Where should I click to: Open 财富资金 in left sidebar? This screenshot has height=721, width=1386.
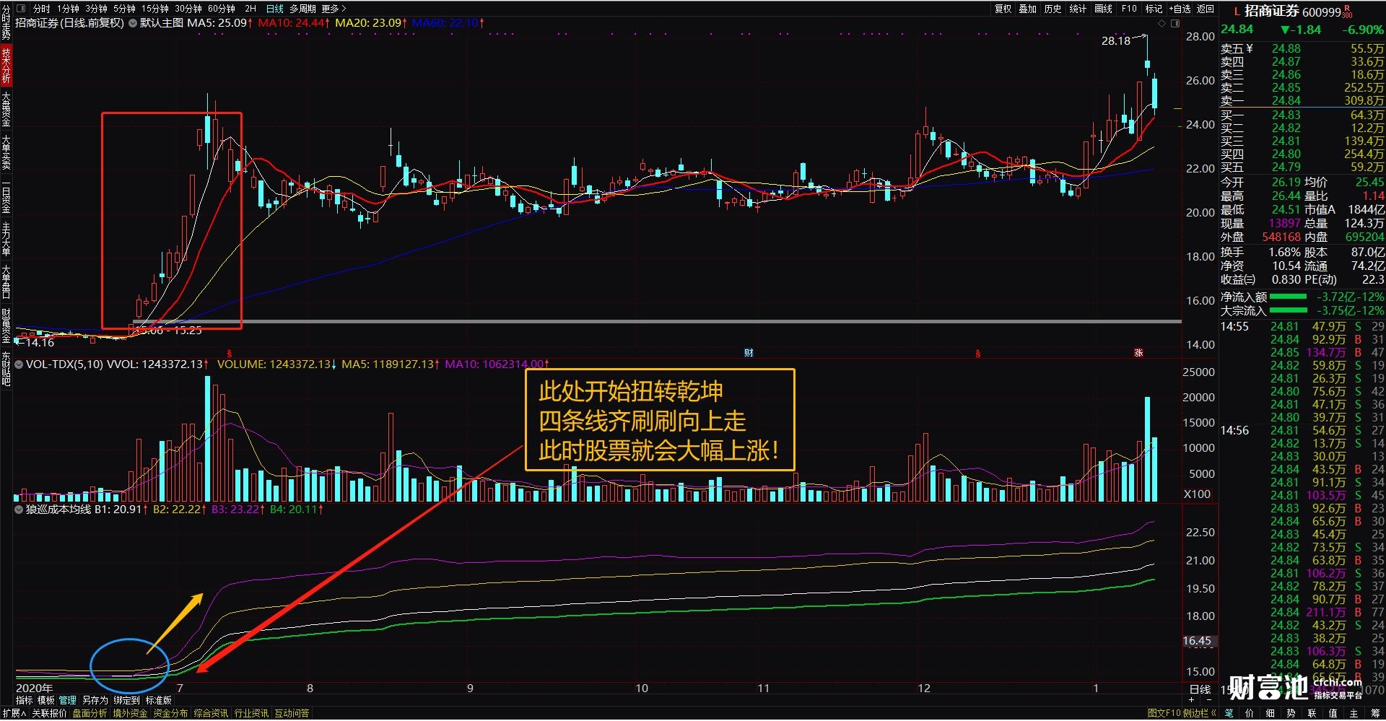[6, 326]
